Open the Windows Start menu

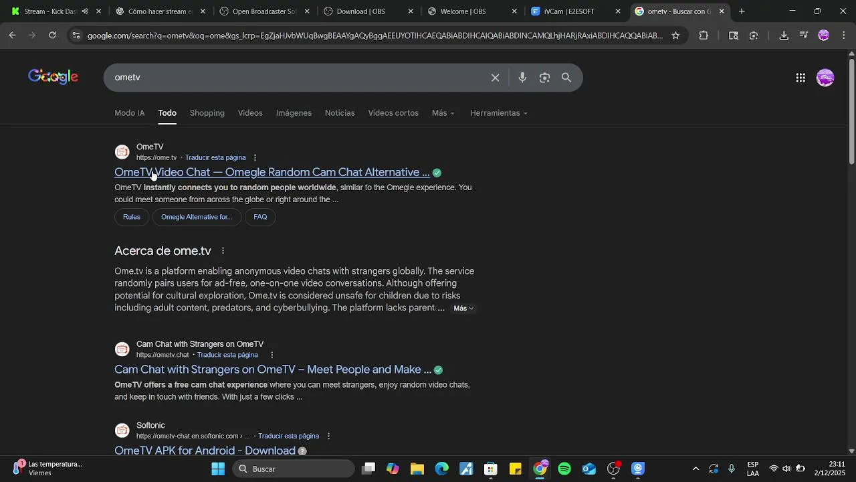coord(218,469)
